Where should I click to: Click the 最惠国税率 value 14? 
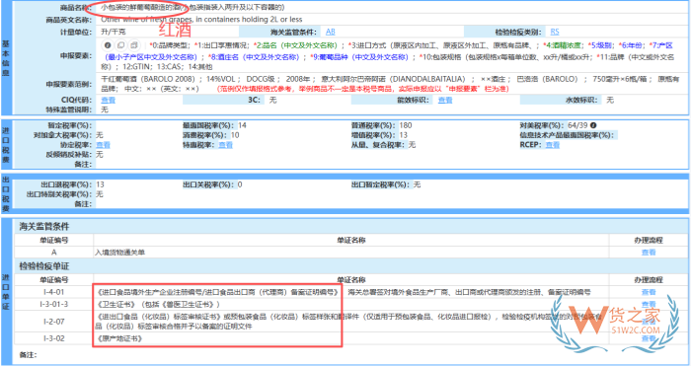tap(242, 125)
